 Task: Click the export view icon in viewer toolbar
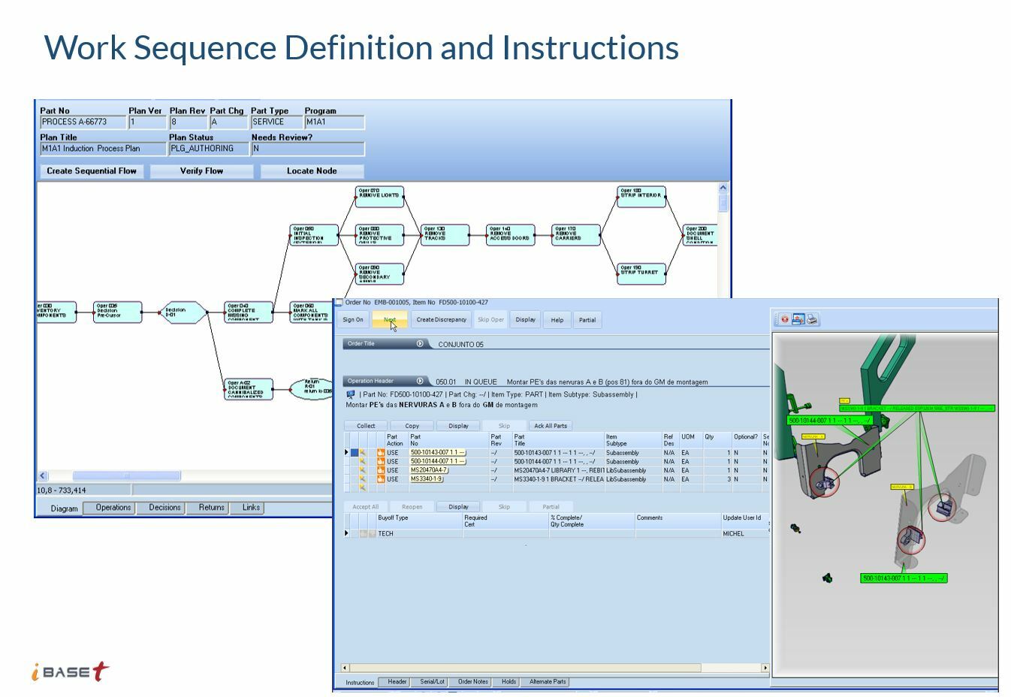[x=798, y=319]
